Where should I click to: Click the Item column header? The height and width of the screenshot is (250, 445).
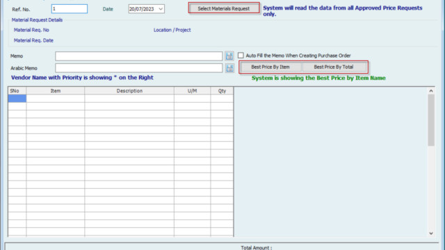(56, 91)
